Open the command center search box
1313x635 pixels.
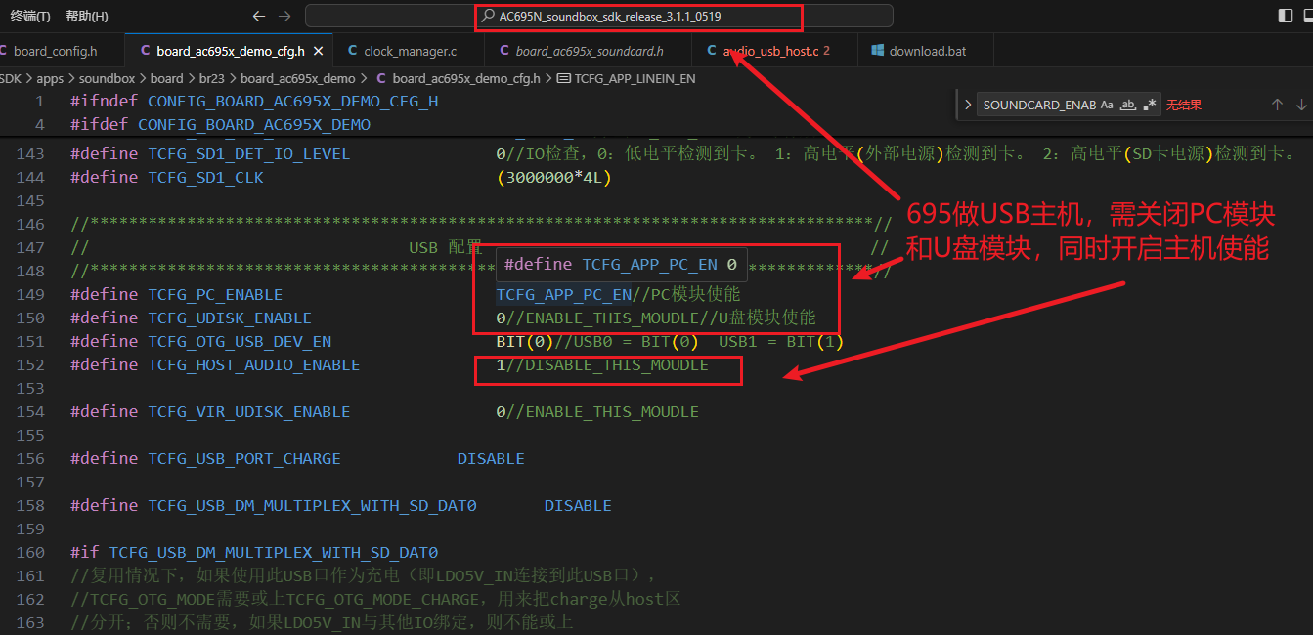point(599,16)
